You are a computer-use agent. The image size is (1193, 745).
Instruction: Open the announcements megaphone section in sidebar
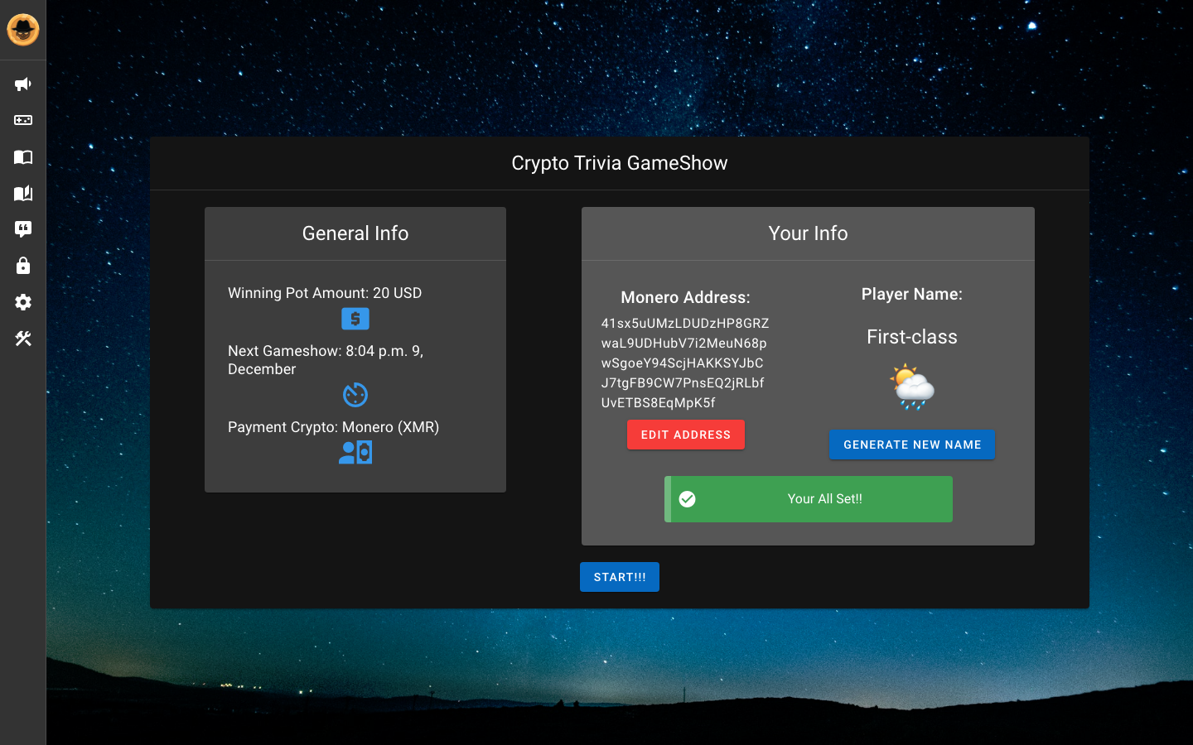point(22,84)
